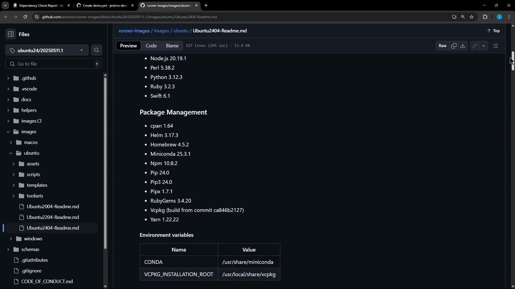The image size is (515, 289).
Task: Expand the windows folder
Action: [x=11, y=239]
